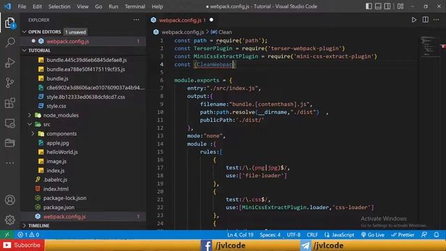Open Remote Explorer icon in activity bar
Screen dimensions: 446x251
coord(10,123)
